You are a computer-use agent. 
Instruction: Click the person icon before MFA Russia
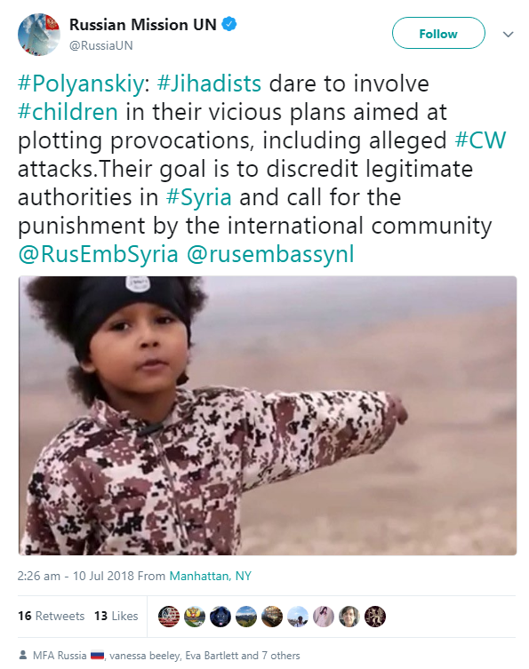coord(23,655)
